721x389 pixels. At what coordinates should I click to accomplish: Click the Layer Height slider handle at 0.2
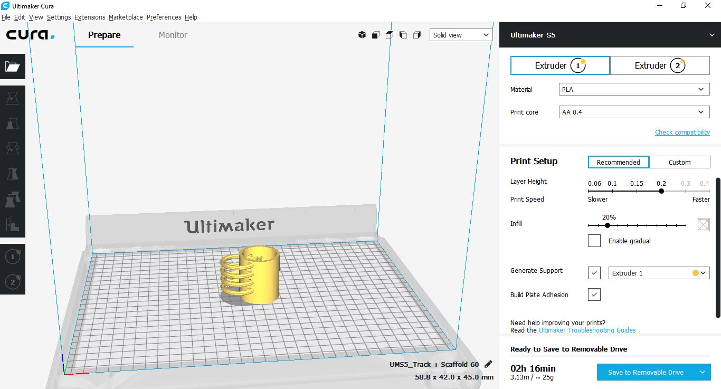pyautogui.click(x=661, y=191)
